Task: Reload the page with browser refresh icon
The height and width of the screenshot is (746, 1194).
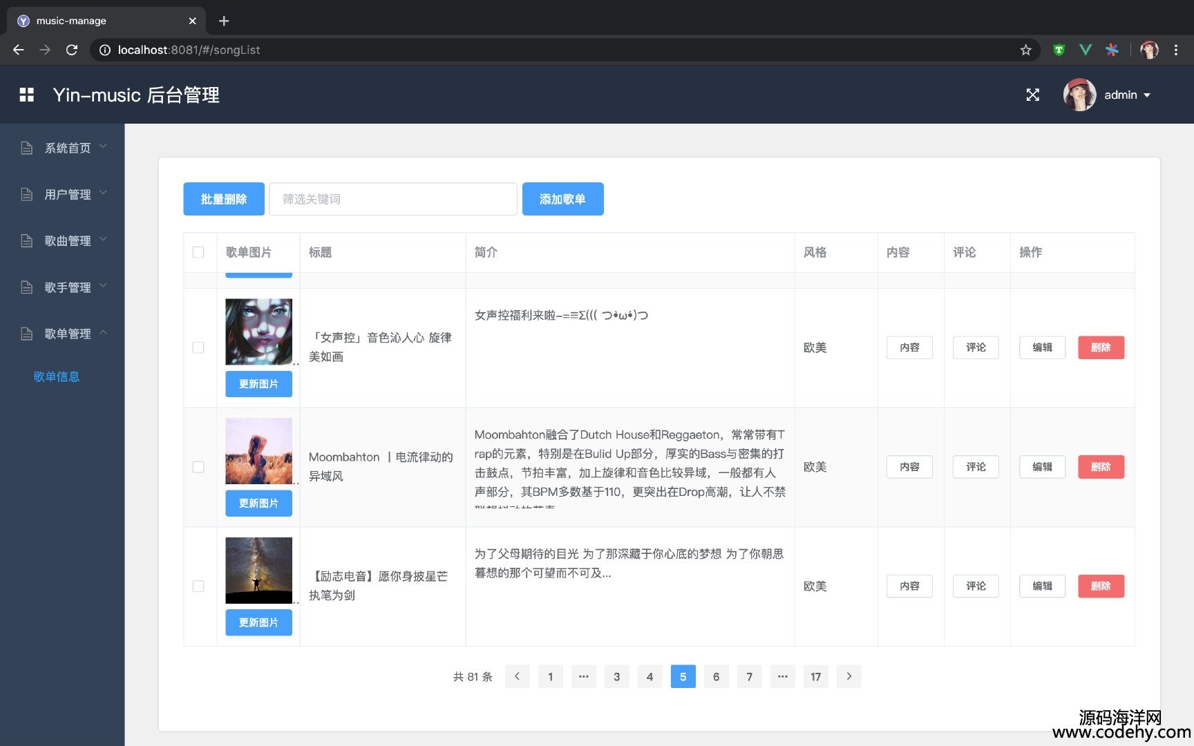Action: pos(72,50)
